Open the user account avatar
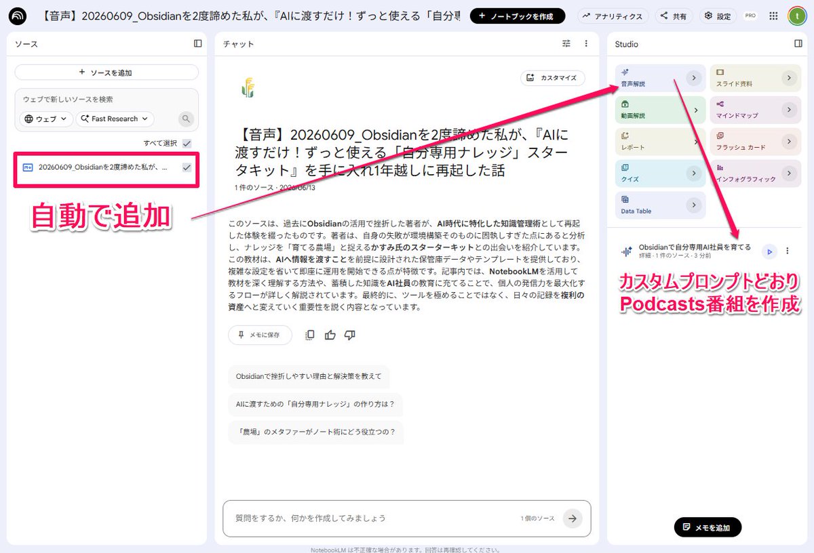The width and height of the screenshot is (814, 553). coord(797,16)
